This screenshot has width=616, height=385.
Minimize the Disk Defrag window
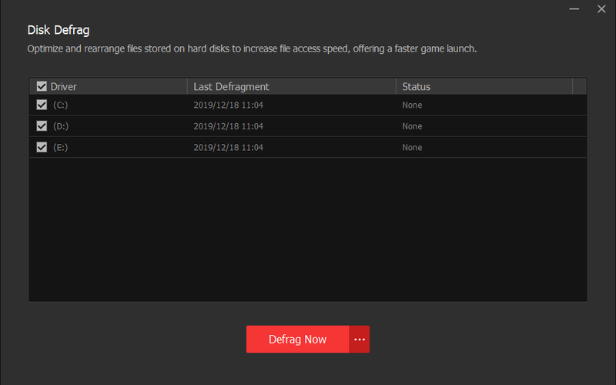pyautogui.click(x=574, y=9)
